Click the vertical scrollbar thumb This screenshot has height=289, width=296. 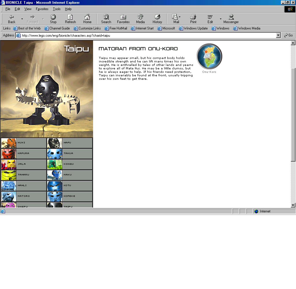[x=293, y=114]
